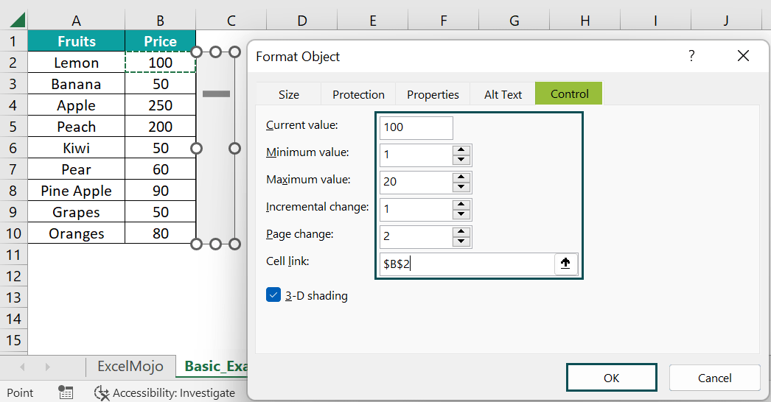Select the Kiwi cell
This screenshot has width=771, height=402.
[76, 148]
